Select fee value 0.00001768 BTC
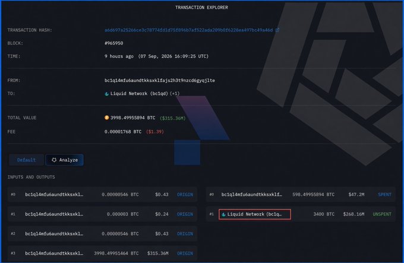The width and height of the screenshot is (404, 263). point(123,132)
